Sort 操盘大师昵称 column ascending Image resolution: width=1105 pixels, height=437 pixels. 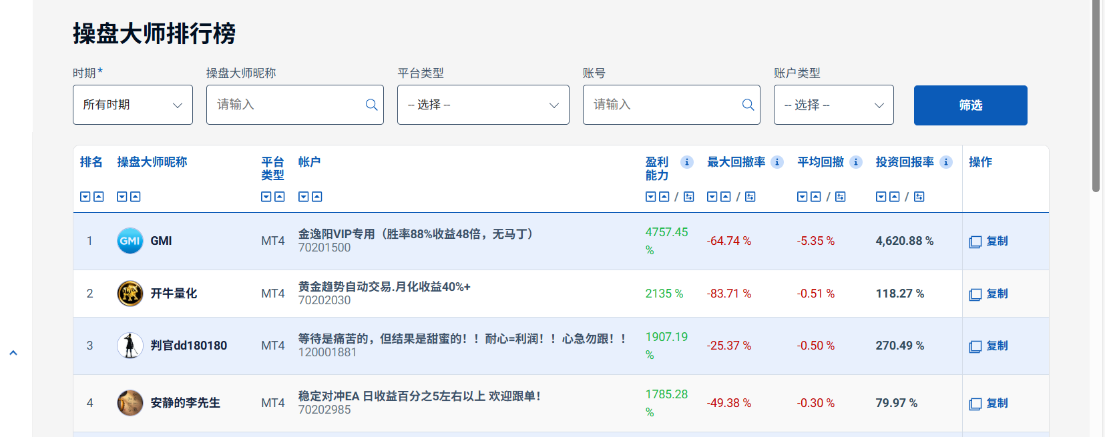tap(136, 197)
